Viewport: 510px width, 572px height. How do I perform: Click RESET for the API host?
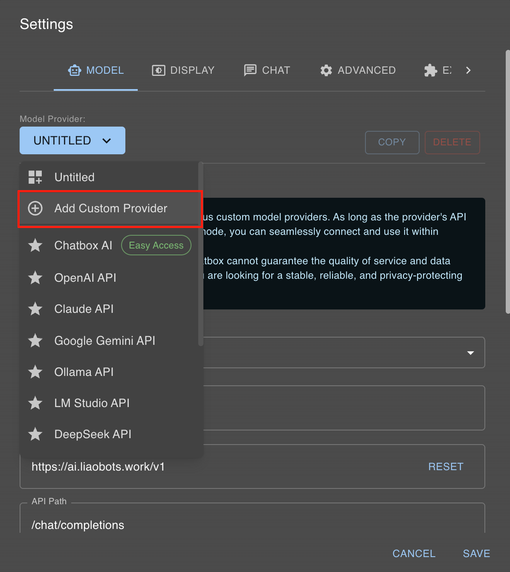click(446, 467)
